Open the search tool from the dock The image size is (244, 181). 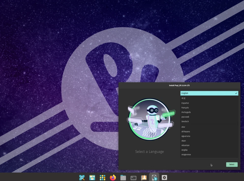pyautogui.click(x=82, y=177)
